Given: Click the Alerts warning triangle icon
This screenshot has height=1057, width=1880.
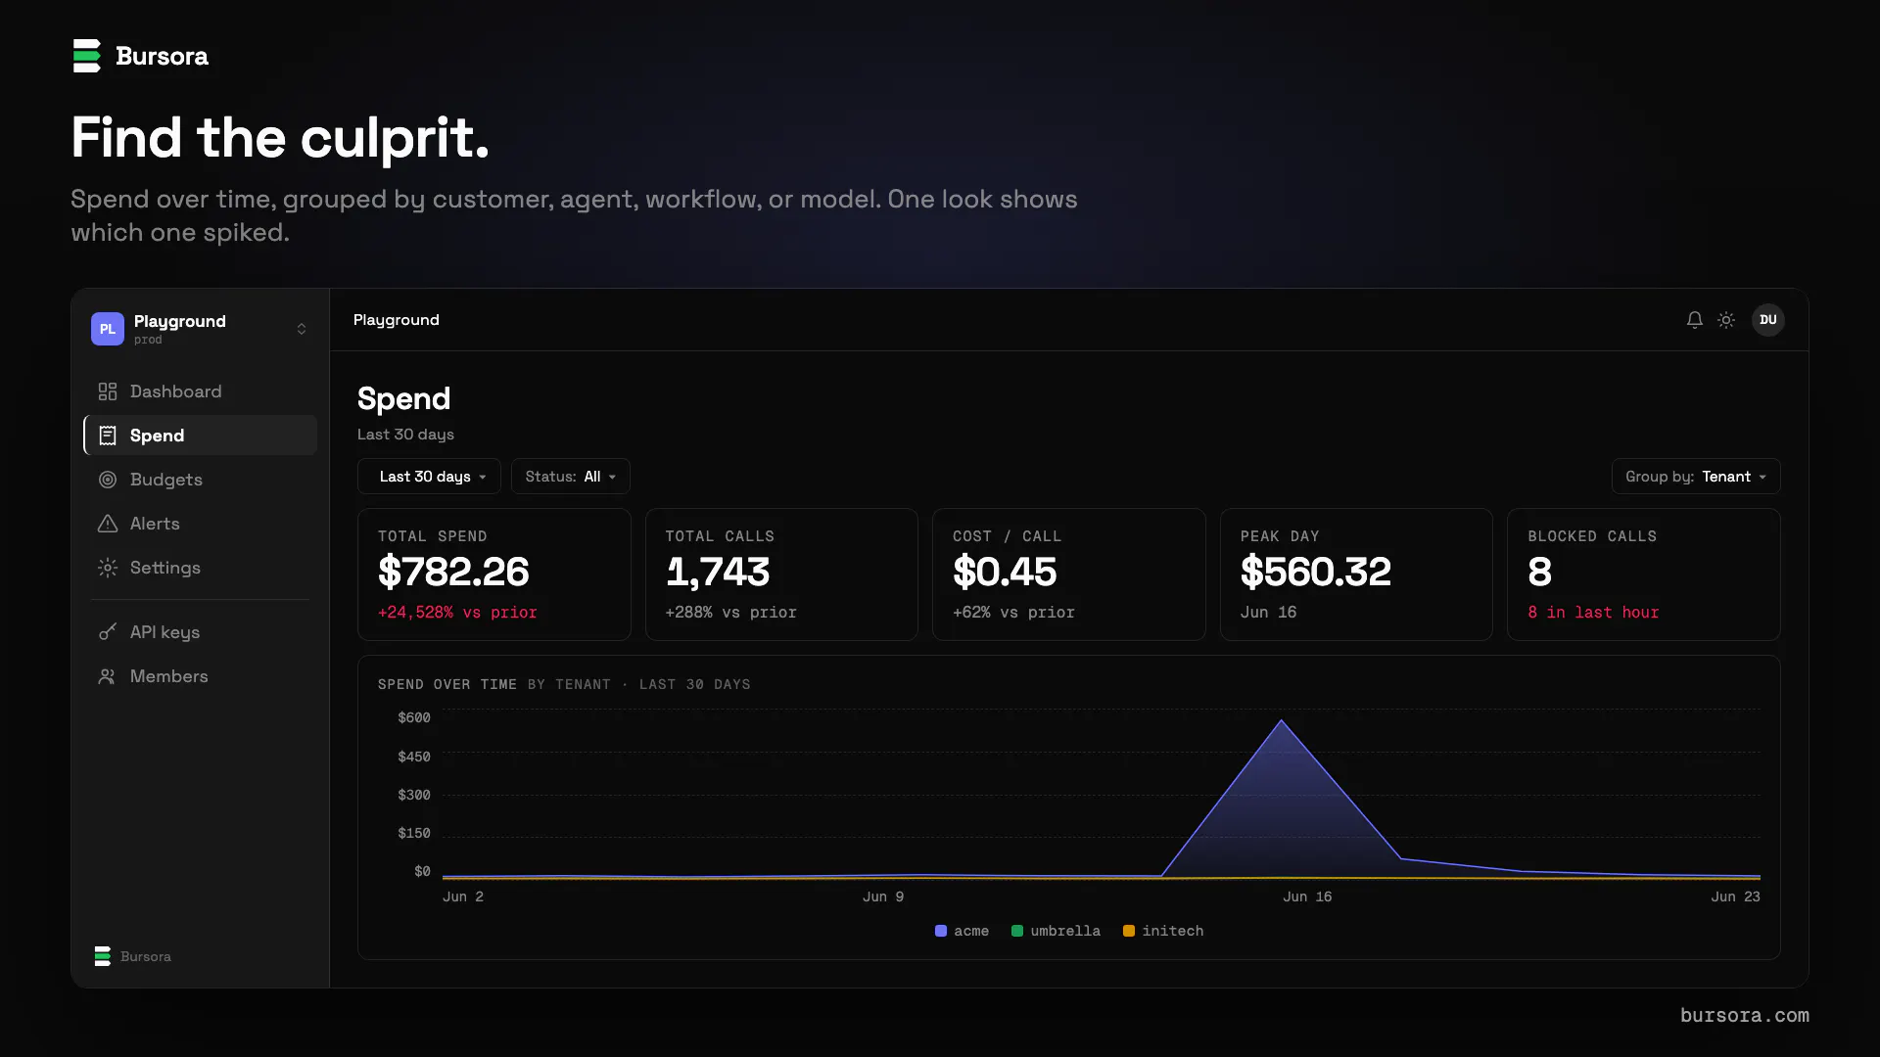Looking at the screenshot, I should coord(108,524).
